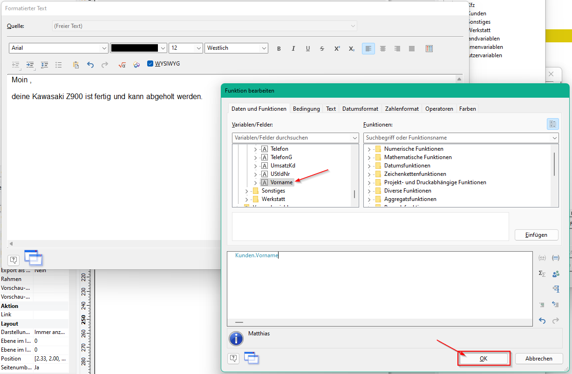This screenshot has width=572, height=374.
Task: Switch to the Zahlenformat tab
Action: click(402, 109)
